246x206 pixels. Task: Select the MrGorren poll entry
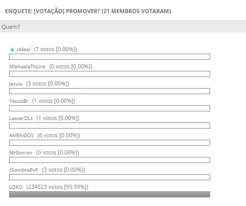(21, 153)
